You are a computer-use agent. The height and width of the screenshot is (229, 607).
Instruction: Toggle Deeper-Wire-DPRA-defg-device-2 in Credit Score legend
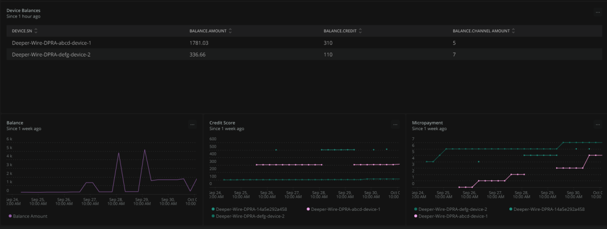[x=250, y=216]
